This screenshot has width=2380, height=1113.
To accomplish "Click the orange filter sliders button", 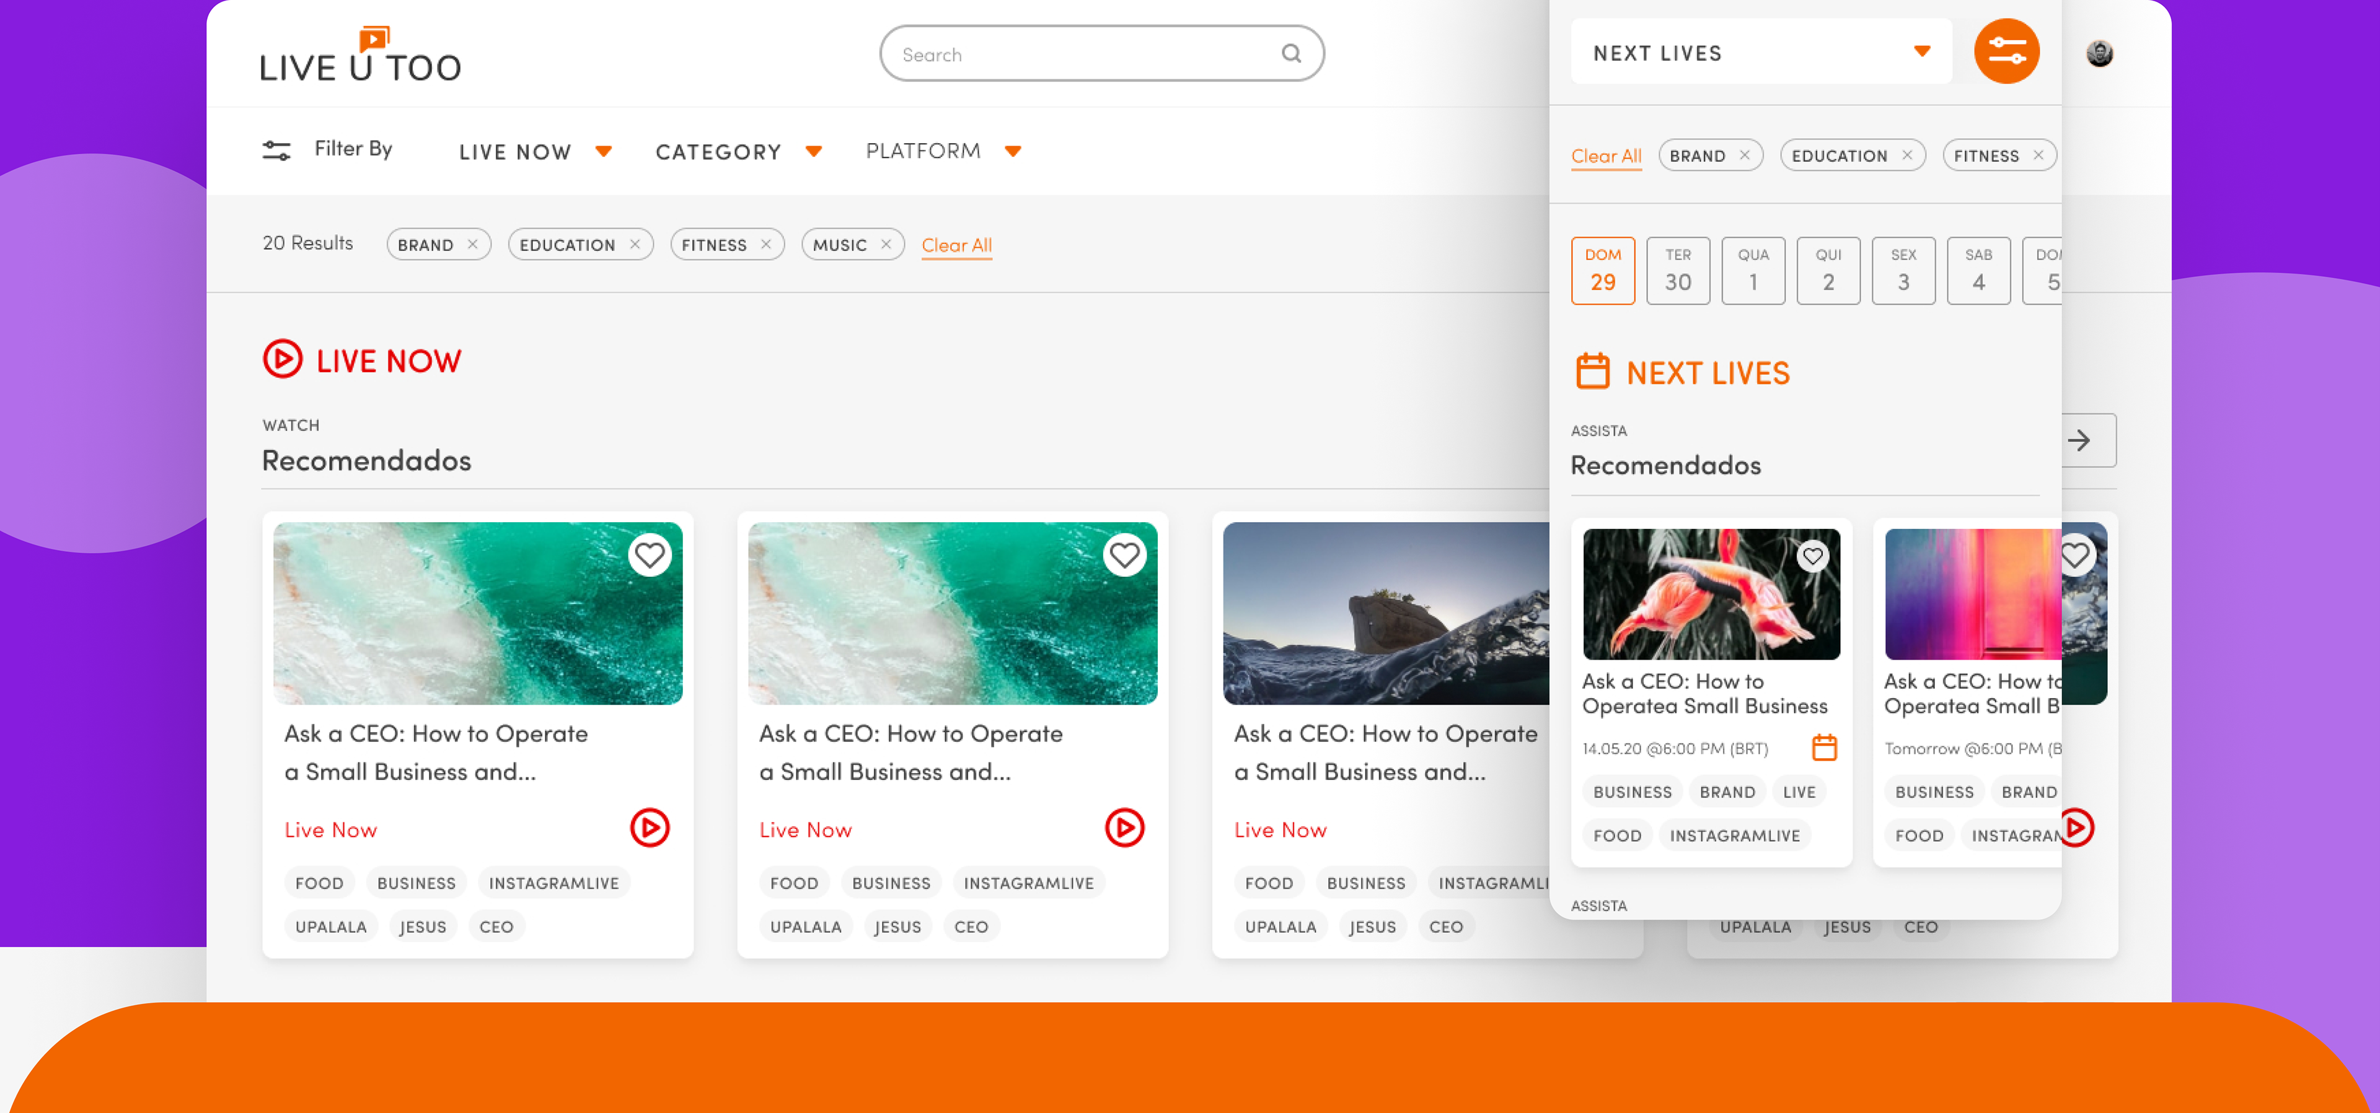I will (2006, 52).
